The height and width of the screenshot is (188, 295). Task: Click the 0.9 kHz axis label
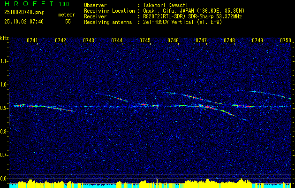tap(4, 108)
